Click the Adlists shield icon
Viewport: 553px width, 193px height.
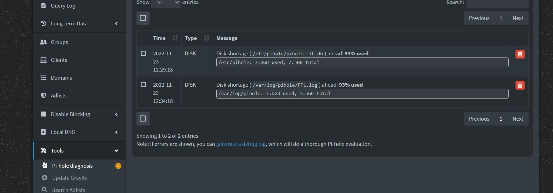pos(43,96)
